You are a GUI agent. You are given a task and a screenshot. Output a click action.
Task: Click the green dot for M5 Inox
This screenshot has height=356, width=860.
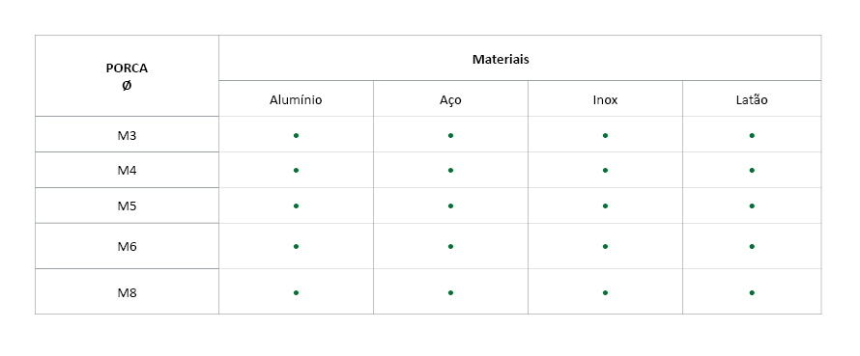pos(606,205)
